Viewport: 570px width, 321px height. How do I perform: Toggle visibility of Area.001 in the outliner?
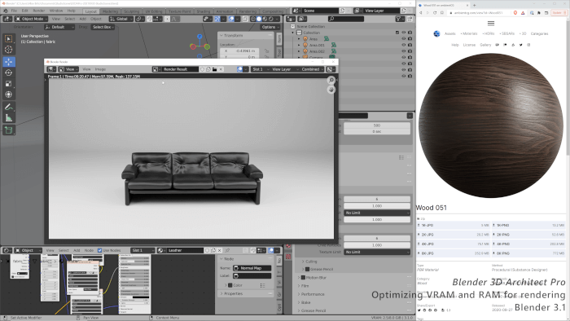(x=404, y=45)
